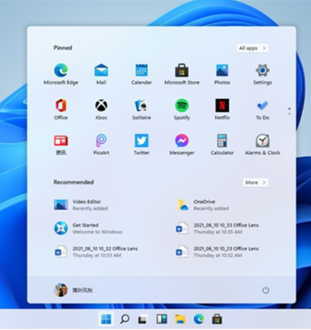
Task: Launch the Calculator app
Action: [x=222, y=145]
